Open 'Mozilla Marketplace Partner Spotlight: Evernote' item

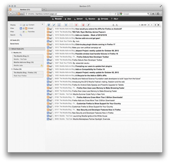(91, 119)
